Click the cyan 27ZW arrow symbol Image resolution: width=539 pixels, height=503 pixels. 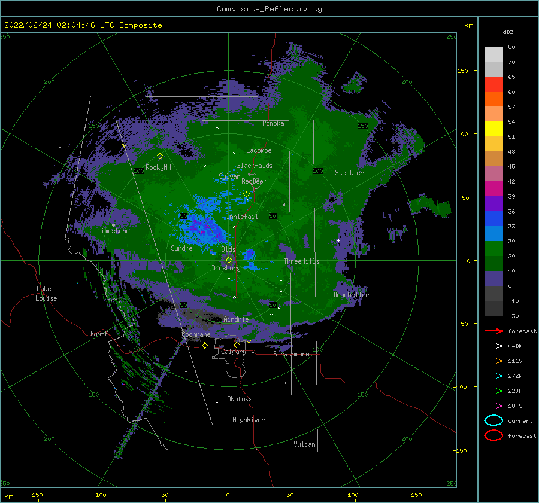click(x=493, y=376)
